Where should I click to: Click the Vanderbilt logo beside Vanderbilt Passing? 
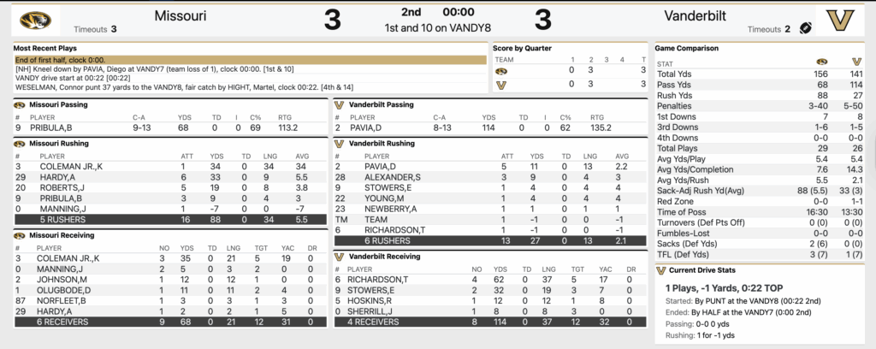point(339,104)
